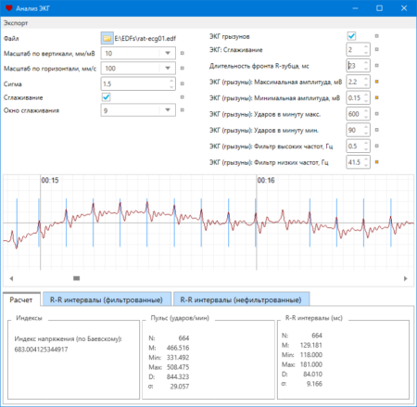Switch to R-R интервалы (нефильтрованные) tab
This screenshot has height=407, width=417.
tap(241, 299)
